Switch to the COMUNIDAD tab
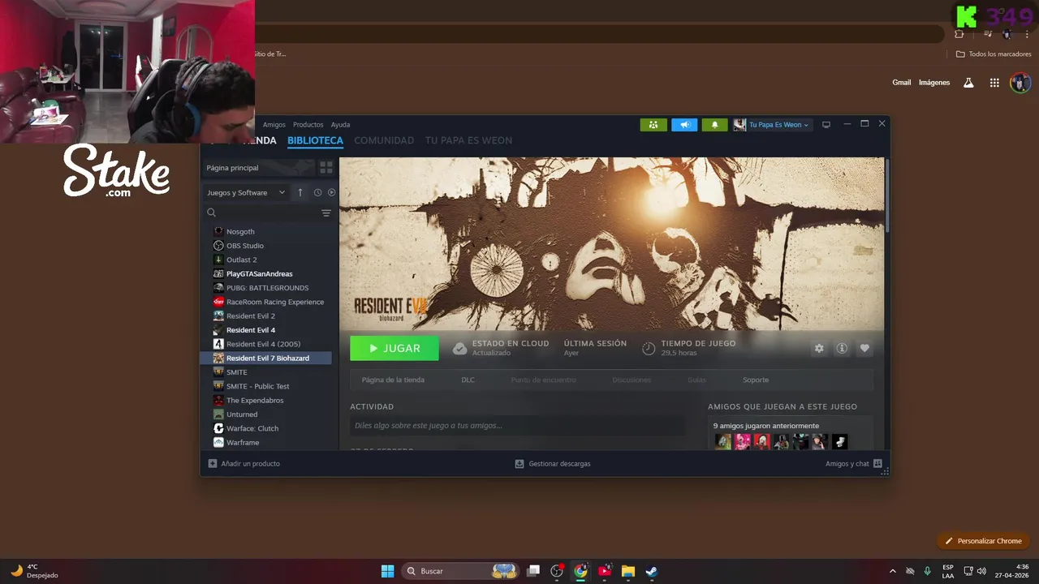 point(384,140)
